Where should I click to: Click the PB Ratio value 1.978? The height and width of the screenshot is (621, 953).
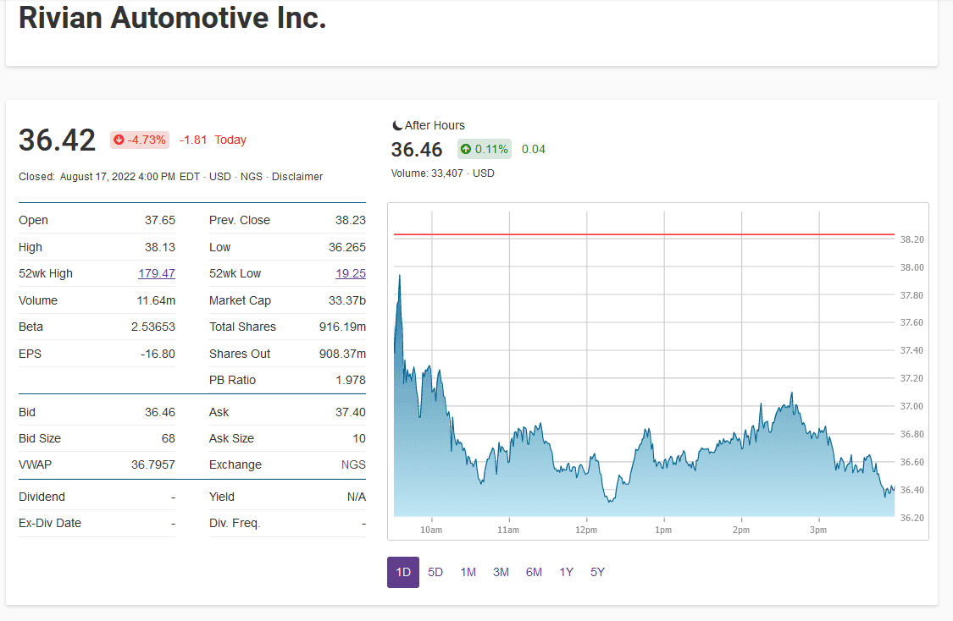351,380
